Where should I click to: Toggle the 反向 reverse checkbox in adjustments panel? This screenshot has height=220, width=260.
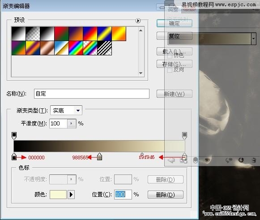[170, 70]
